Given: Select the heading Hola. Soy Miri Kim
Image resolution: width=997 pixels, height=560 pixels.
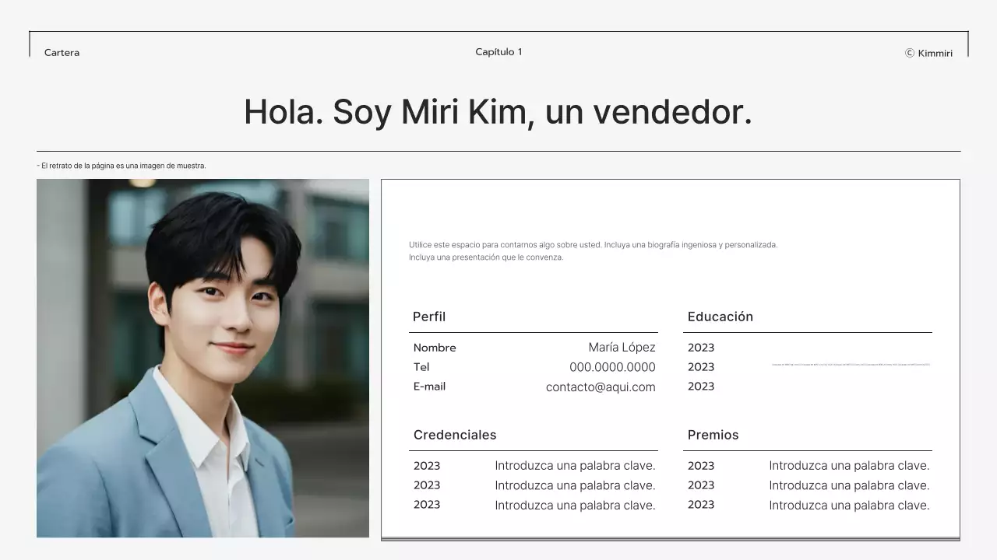Looking at the screenshot, I should pyautogui.click(x=498, y=111).
